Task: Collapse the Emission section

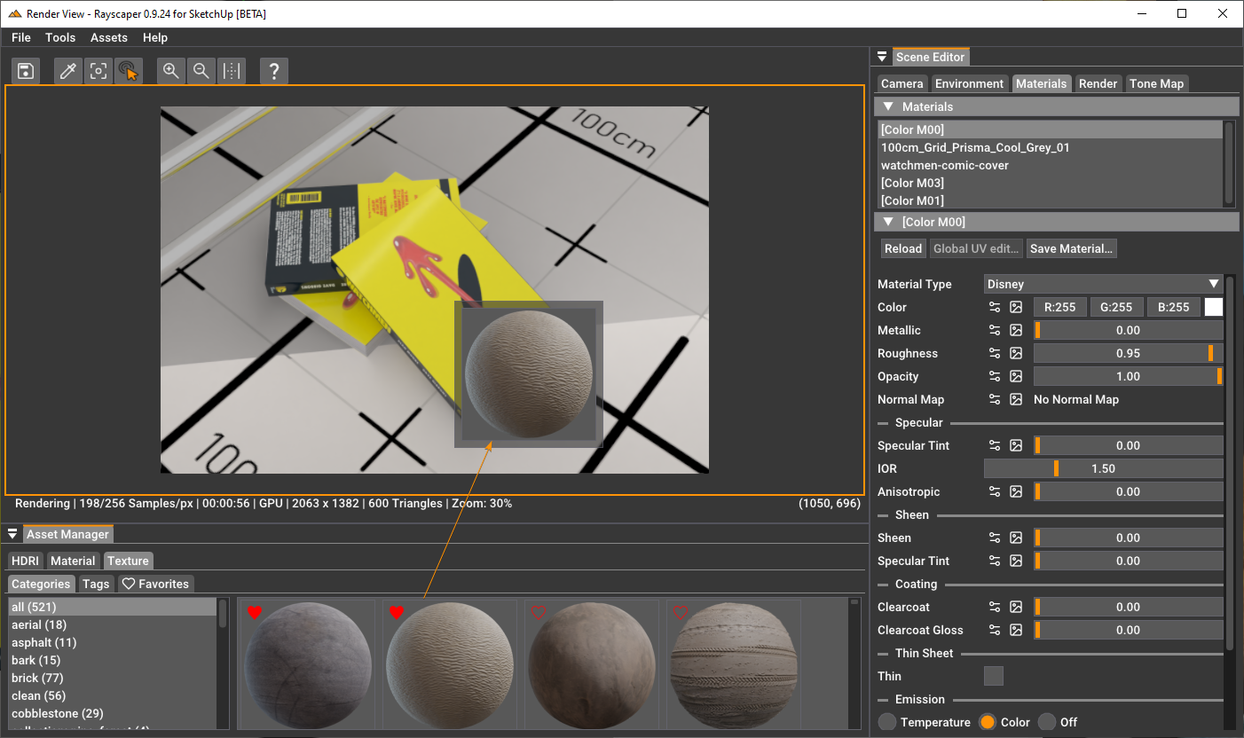Action: 883,700
